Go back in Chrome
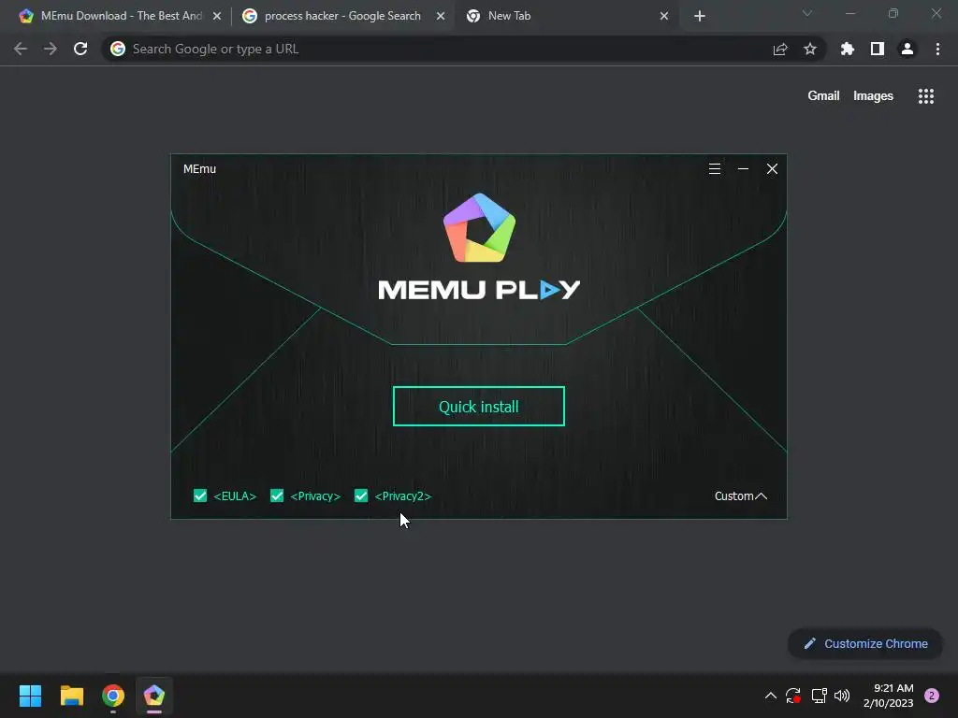958x718 pixels. click(x=21, y=49)
